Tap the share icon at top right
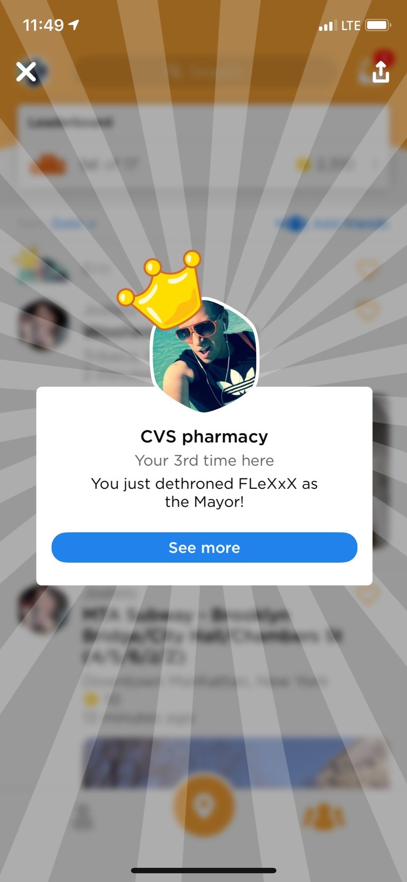Viewport: 407px width, 882px height. 380,72
